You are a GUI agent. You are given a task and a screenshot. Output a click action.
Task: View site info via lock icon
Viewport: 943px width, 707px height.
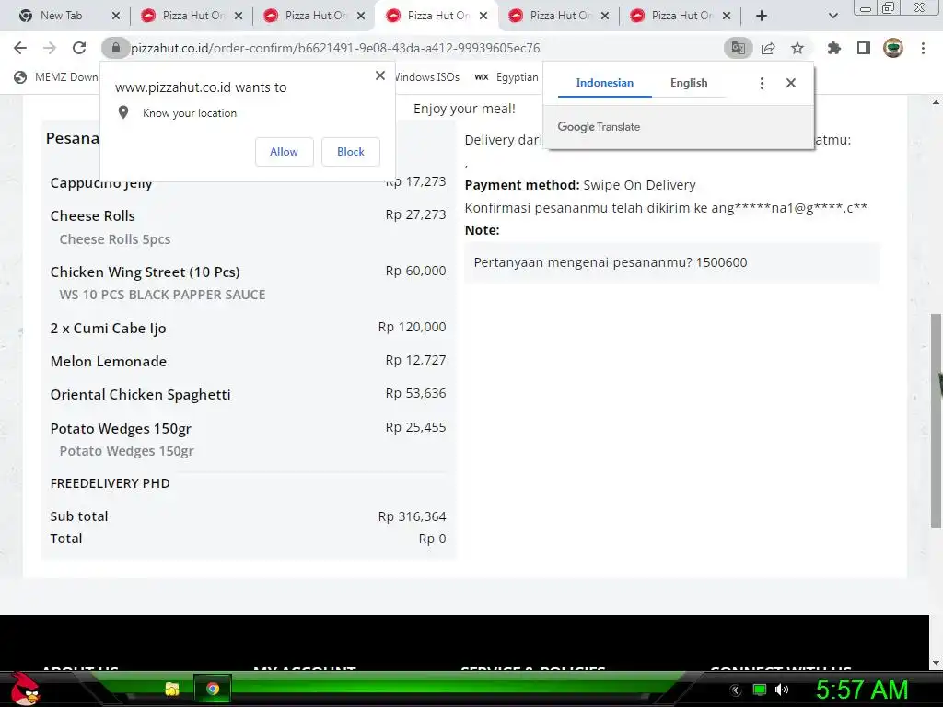point(115,48)
